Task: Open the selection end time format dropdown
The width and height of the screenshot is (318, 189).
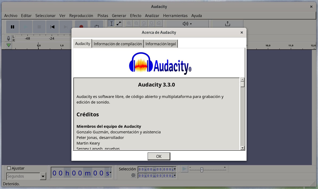Action: click(x=175, y=176)
